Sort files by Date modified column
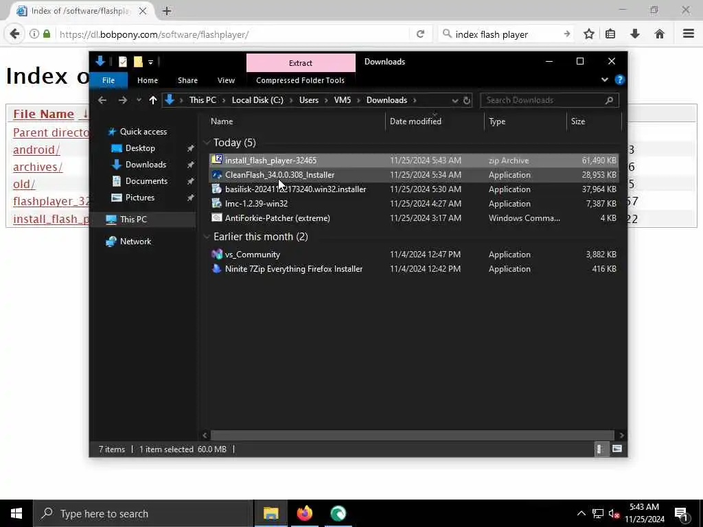The height and width of the screenshot is (527, 703). pyautogui.click(x=415, y=121)
